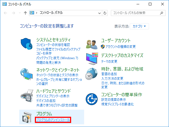
Task: Click the コントロール パネルの検索 search box
Action: click(135, 13)
